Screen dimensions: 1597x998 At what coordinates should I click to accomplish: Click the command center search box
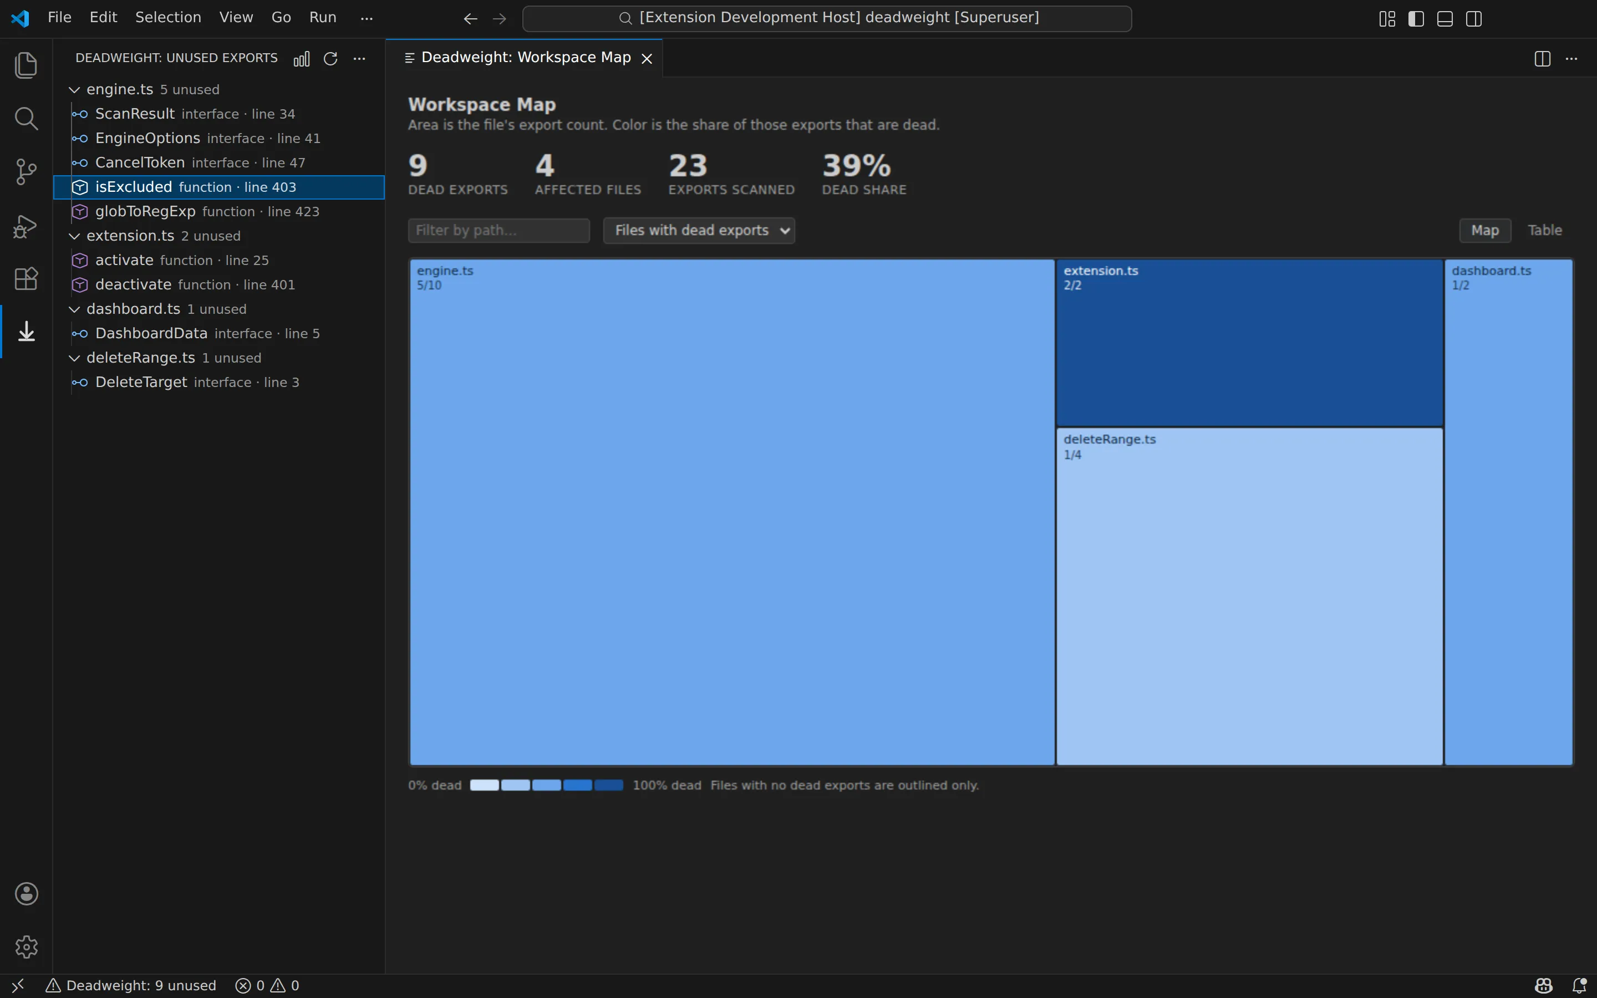click(x=827, y=18)
